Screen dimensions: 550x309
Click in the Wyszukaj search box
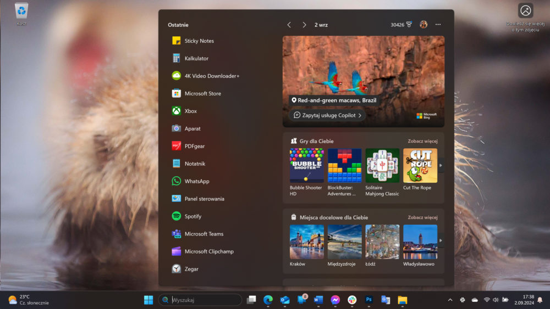(200, 300)
